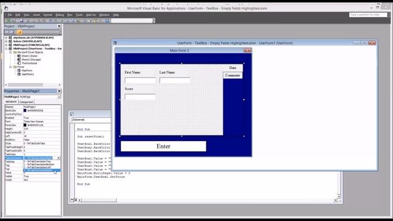
Task: Collapse VBAProject (UserForm - TextBox) node
Action: pyautogui.click(x=6, y=48)
